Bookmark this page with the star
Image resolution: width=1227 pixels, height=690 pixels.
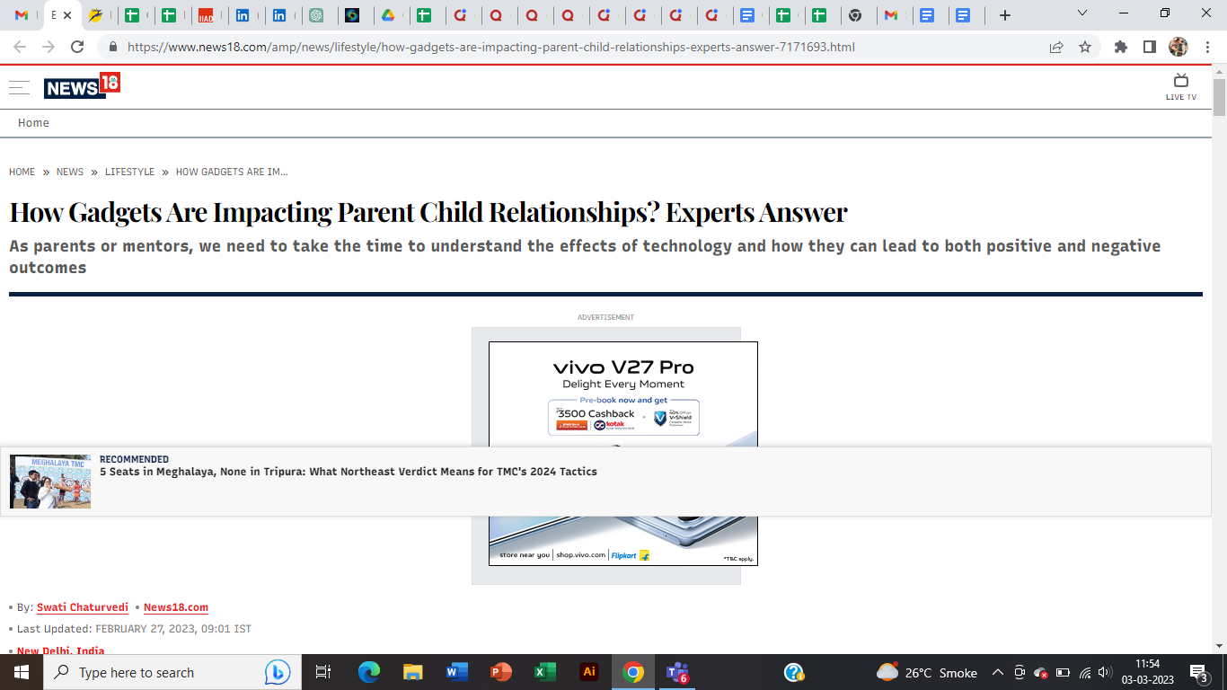click(1085, 47)
